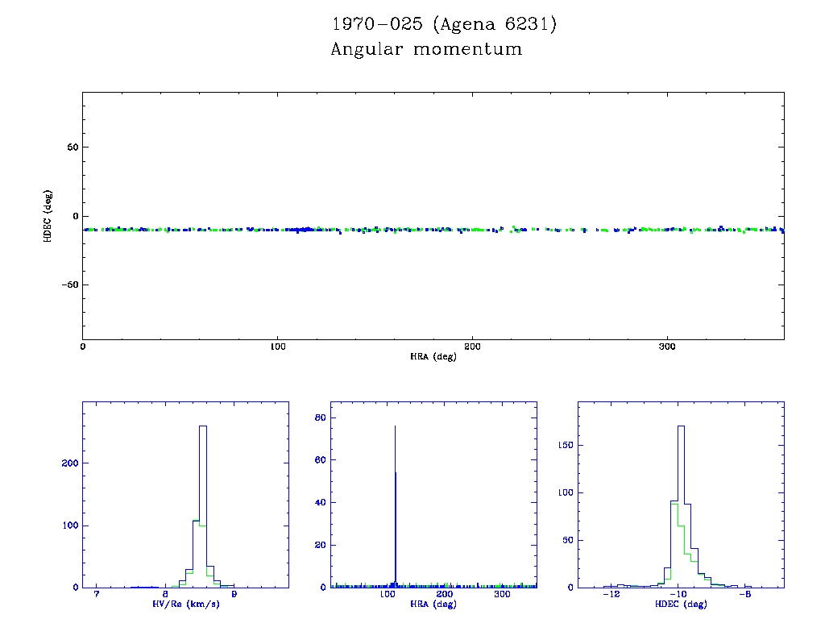825x619 pixels.
Task: Click the "9" tick label on HV/Re histogram
Action: click(x=234, y=595)
